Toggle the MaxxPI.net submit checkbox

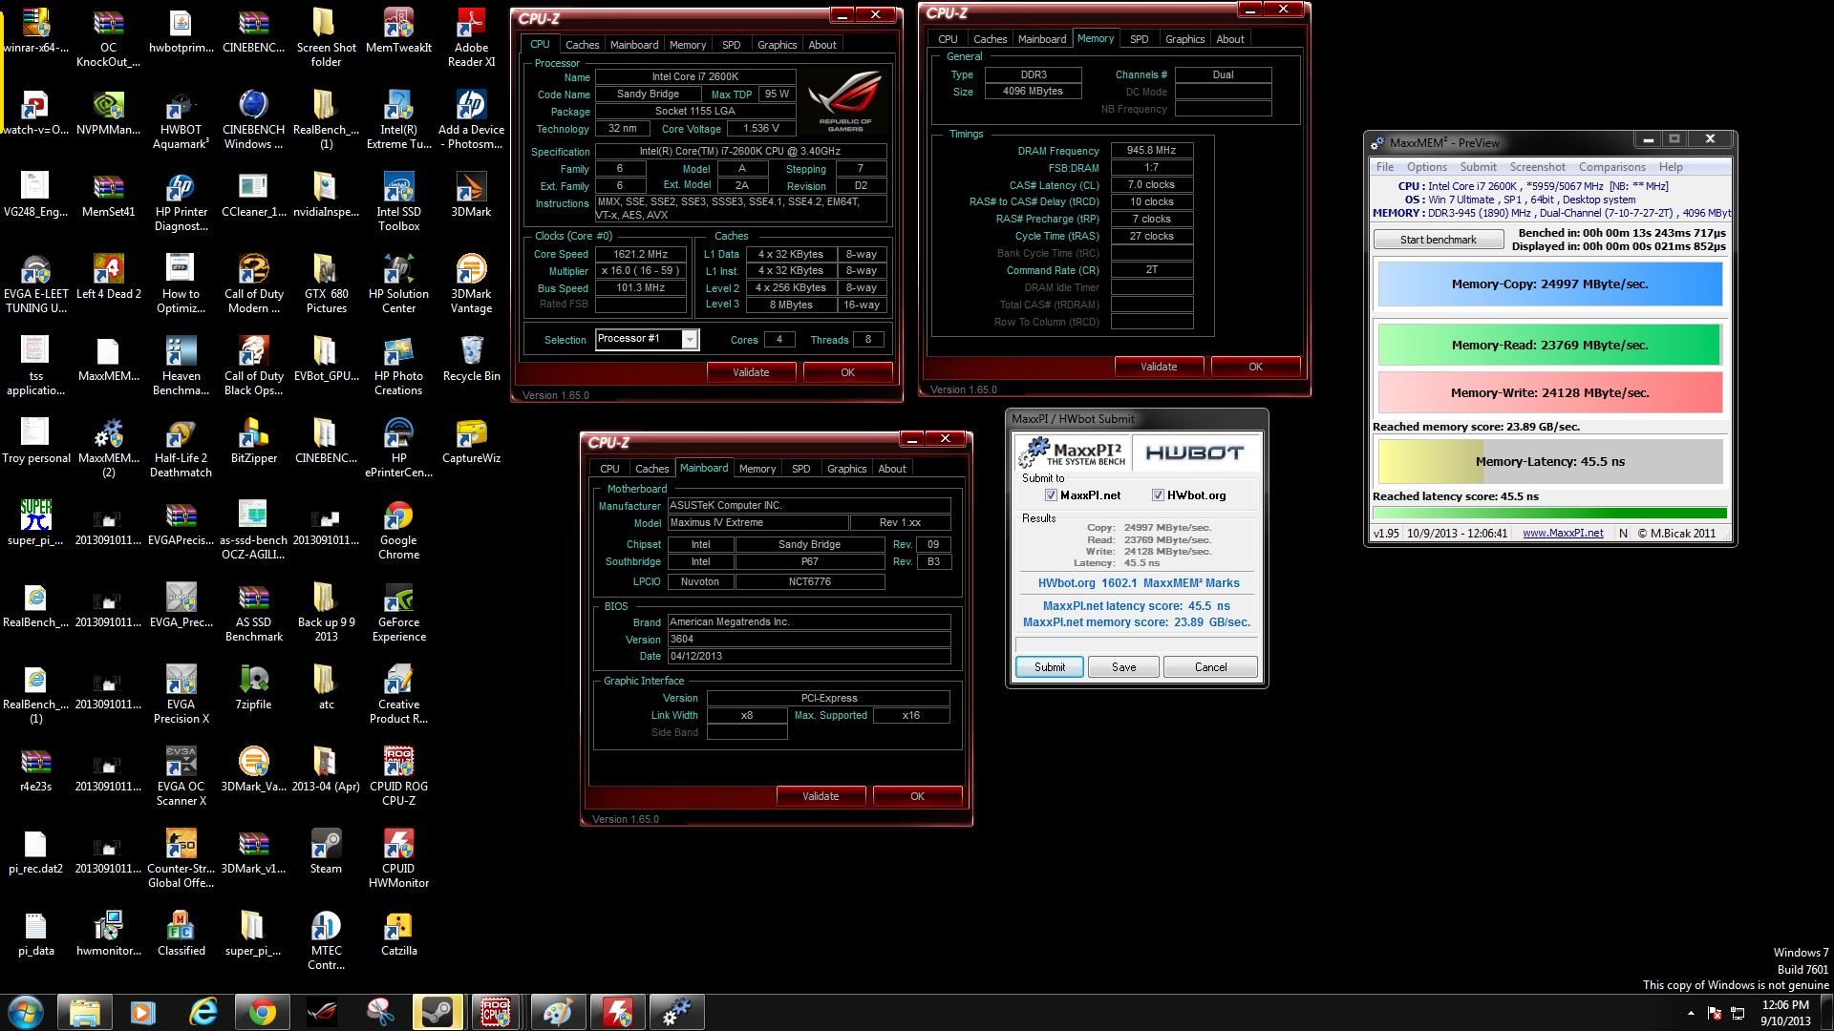point(1051,495)
